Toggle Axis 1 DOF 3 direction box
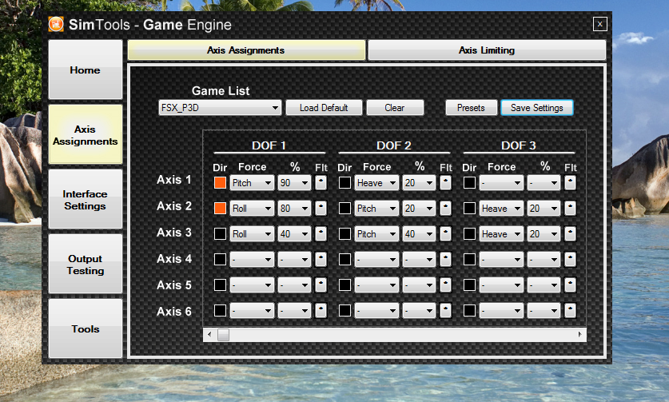Screen dimensions: 669x402 point(469,183)
